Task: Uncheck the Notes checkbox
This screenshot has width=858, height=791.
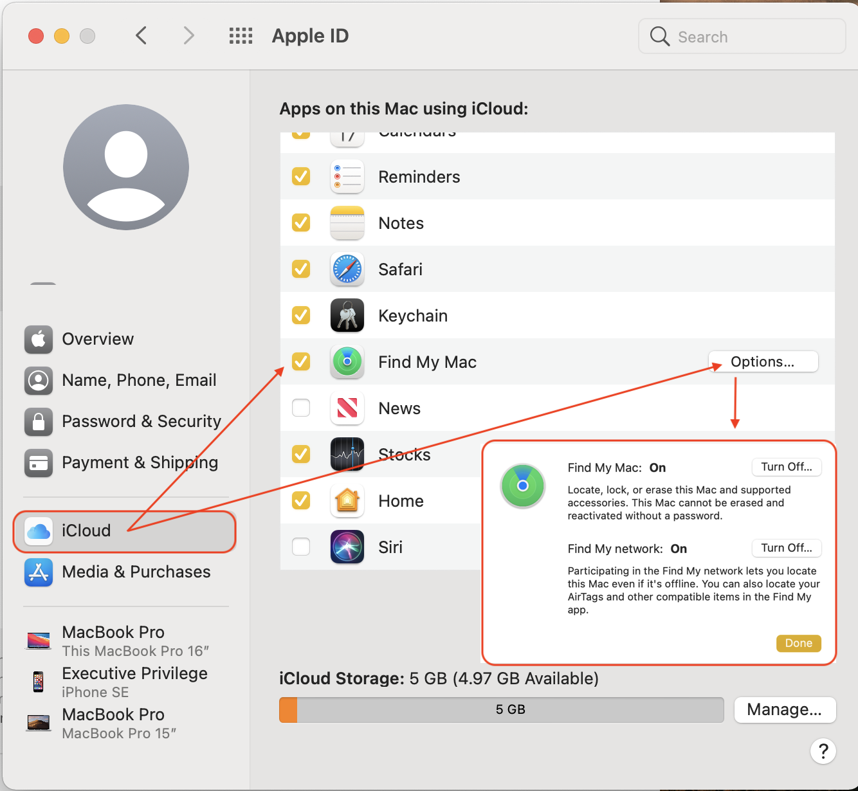Action: click(301, 223)
